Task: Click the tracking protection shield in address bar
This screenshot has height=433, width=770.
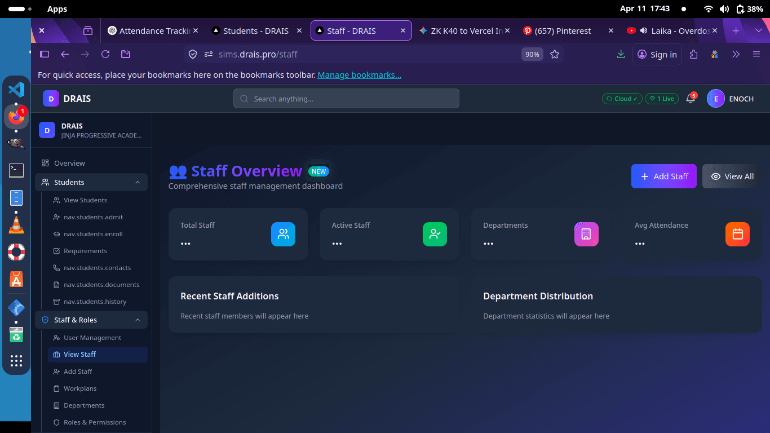Action: pyautogui.click(x=193, y=54)
